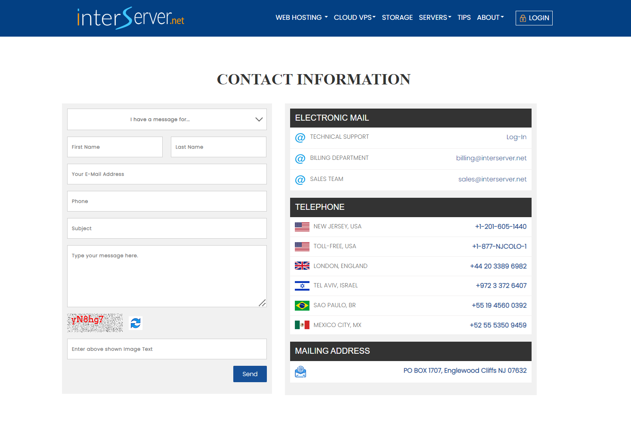Open the Web Hosting dropdown menu
The image size is (631, 430).
click(x=302, y=18)
